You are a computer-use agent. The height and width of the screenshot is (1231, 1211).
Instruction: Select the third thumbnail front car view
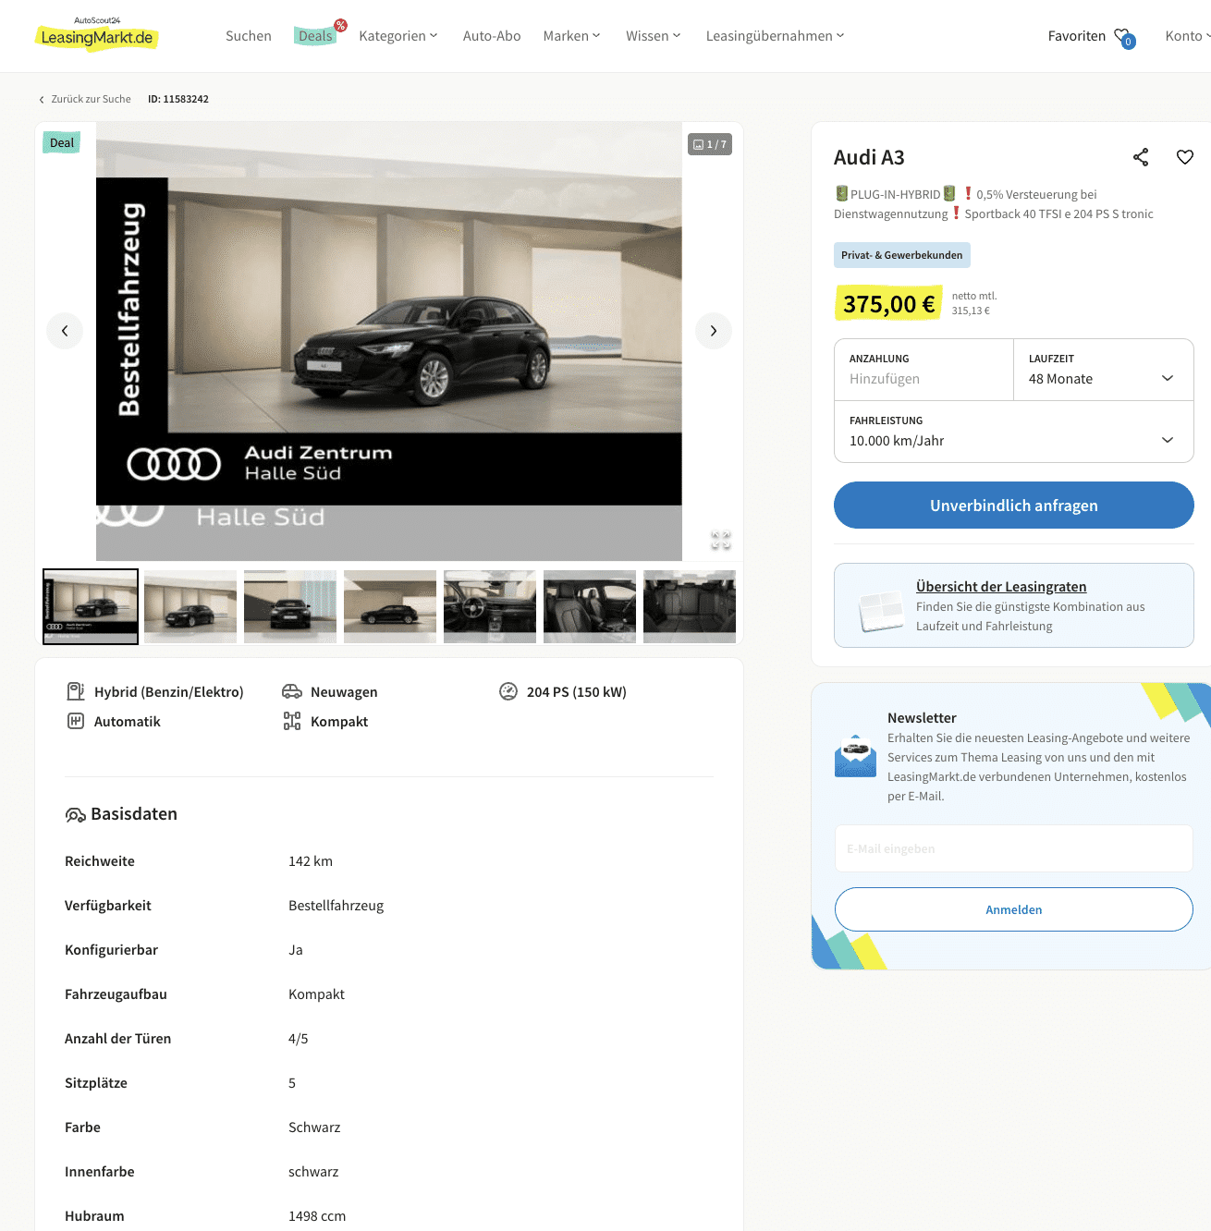coord(290,606)
